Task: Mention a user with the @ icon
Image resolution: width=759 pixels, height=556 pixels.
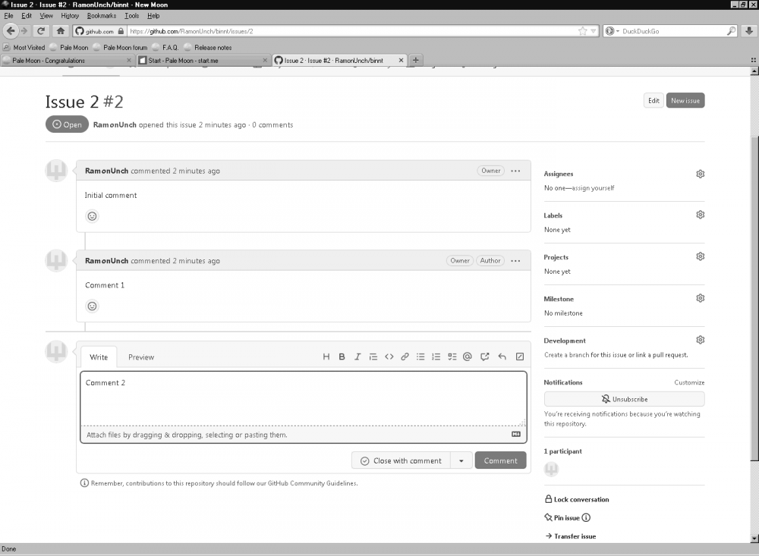Action: [467, 357]
